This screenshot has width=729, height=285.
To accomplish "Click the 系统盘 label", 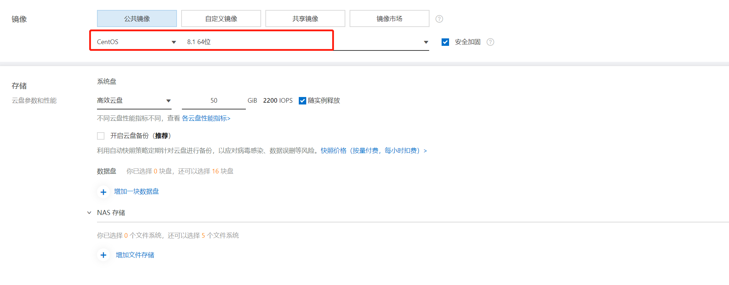I will click(107, 81).
